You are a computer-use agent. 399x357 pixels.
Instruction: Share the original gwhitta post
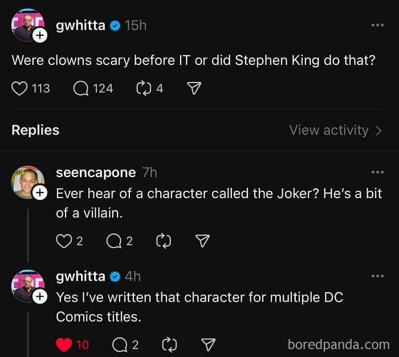[x=194, y=88]
